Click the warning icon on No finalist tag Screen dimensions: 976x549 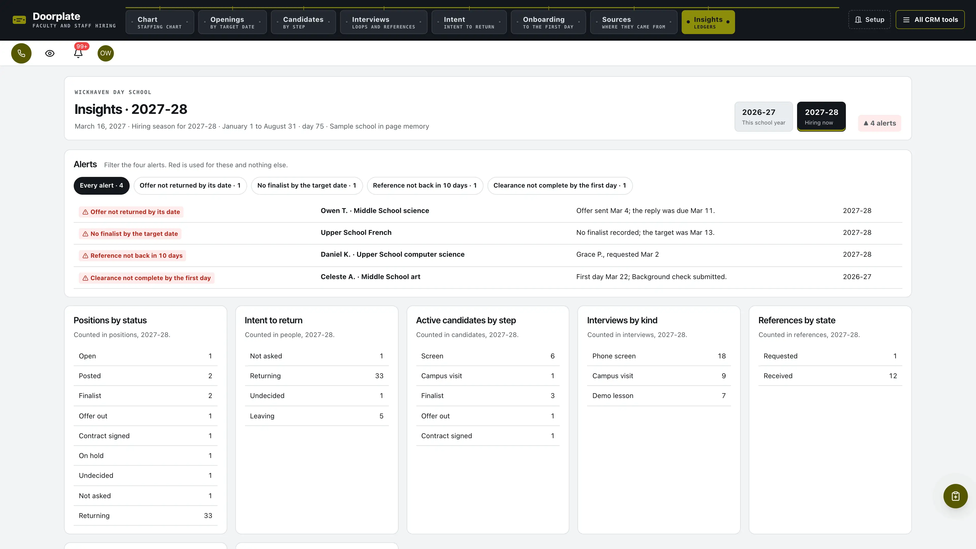pyautogui.click(x=86, y=234)
